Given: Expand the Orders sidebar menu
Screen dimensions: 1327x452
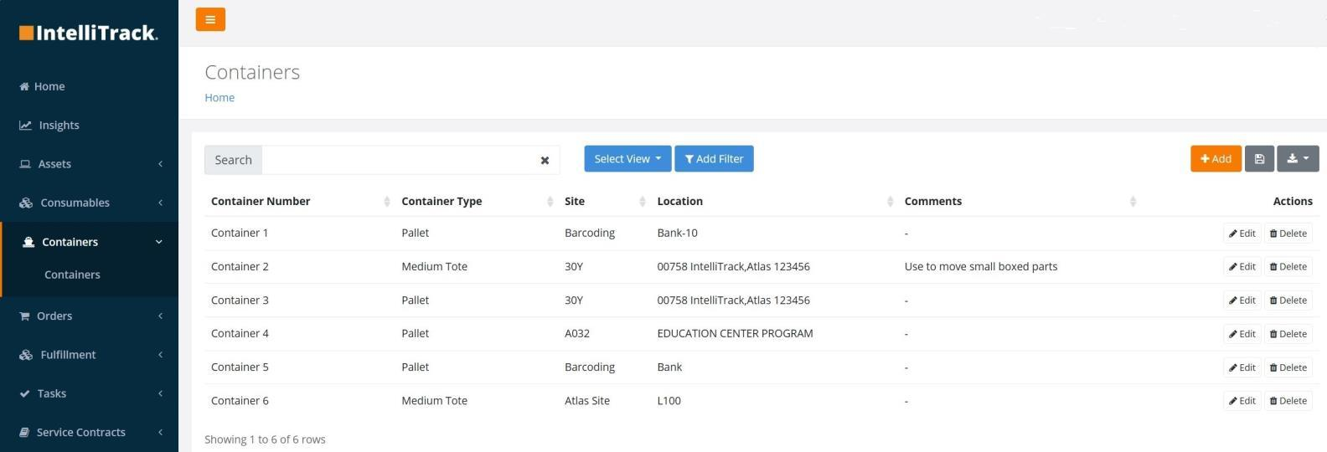Looking at the screenshot, I should click(90, 316).
